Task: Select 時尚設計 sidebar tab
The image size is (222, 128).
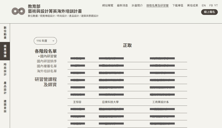Action: click(x=5, y=70)
